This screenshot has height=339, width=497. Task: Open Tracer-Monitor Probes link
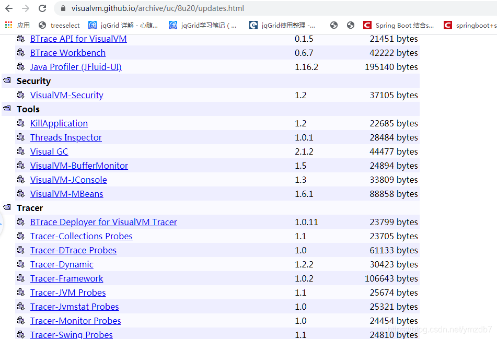coord(75,321)
